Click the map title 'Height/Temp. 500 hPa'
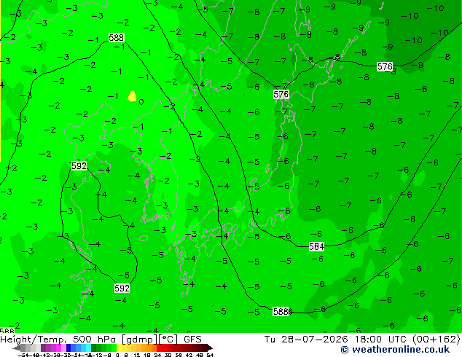The height and width of the screenshot is (357, 462). click(x=58, y=340)
